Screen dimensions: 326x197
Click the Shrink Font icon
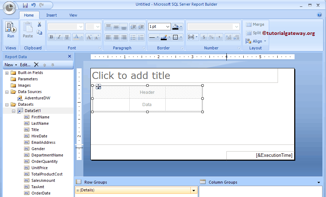pyautogui.click(x=97, y=37)
